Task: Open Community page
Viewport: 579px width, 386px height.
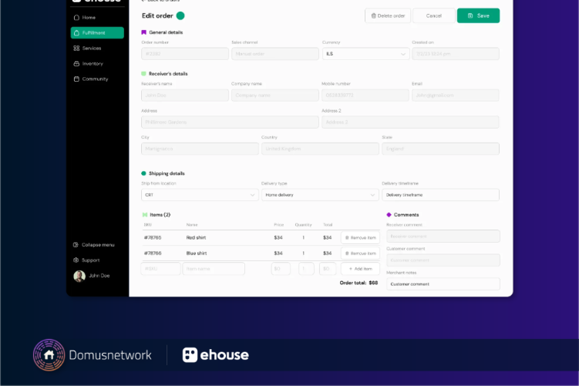Action: coord(96,79)
